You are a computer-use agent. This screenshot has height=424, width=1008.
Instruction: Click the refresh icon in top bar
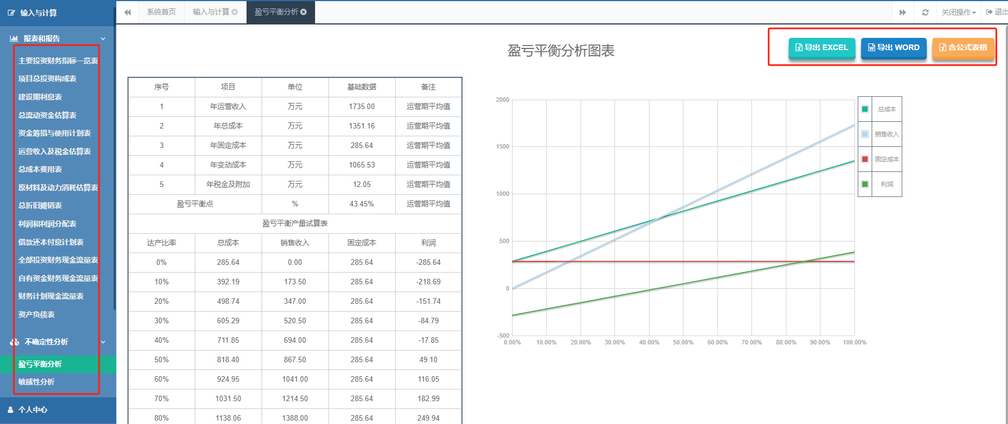coord(925,12)
